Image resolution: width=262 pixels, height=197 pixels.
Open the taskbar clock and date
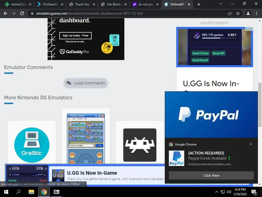click(240, 192)
